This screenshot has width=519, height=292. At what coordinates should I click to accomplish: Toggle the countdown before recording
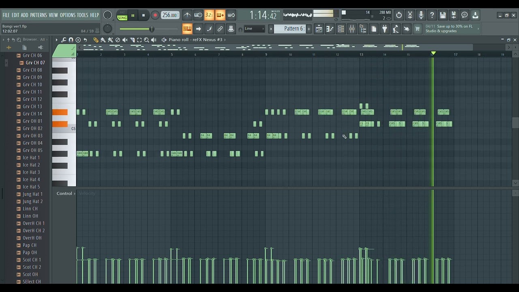coord(209,15)
